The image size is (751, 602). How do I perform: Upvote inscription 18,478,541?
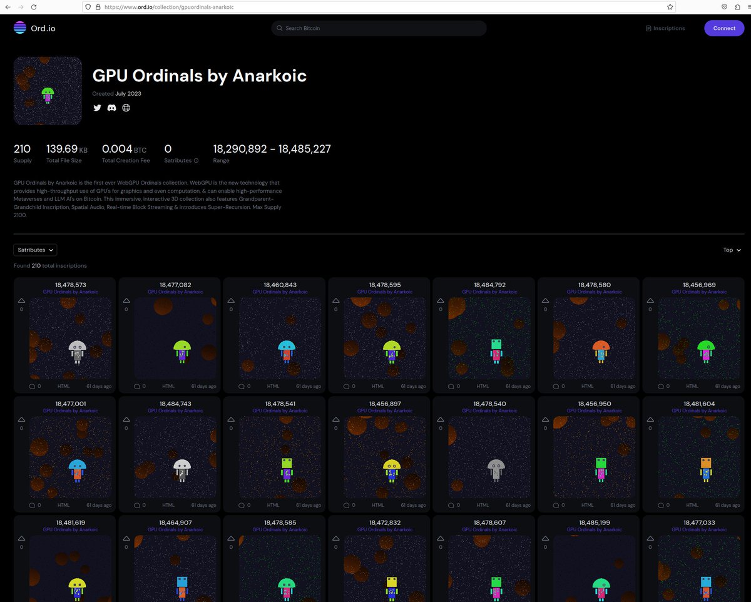231,420
